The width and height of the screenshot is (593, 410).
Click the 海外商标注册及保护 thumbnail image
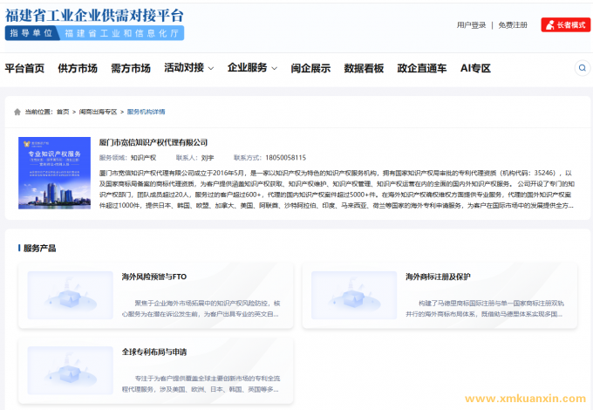click(x=354, y=296)
